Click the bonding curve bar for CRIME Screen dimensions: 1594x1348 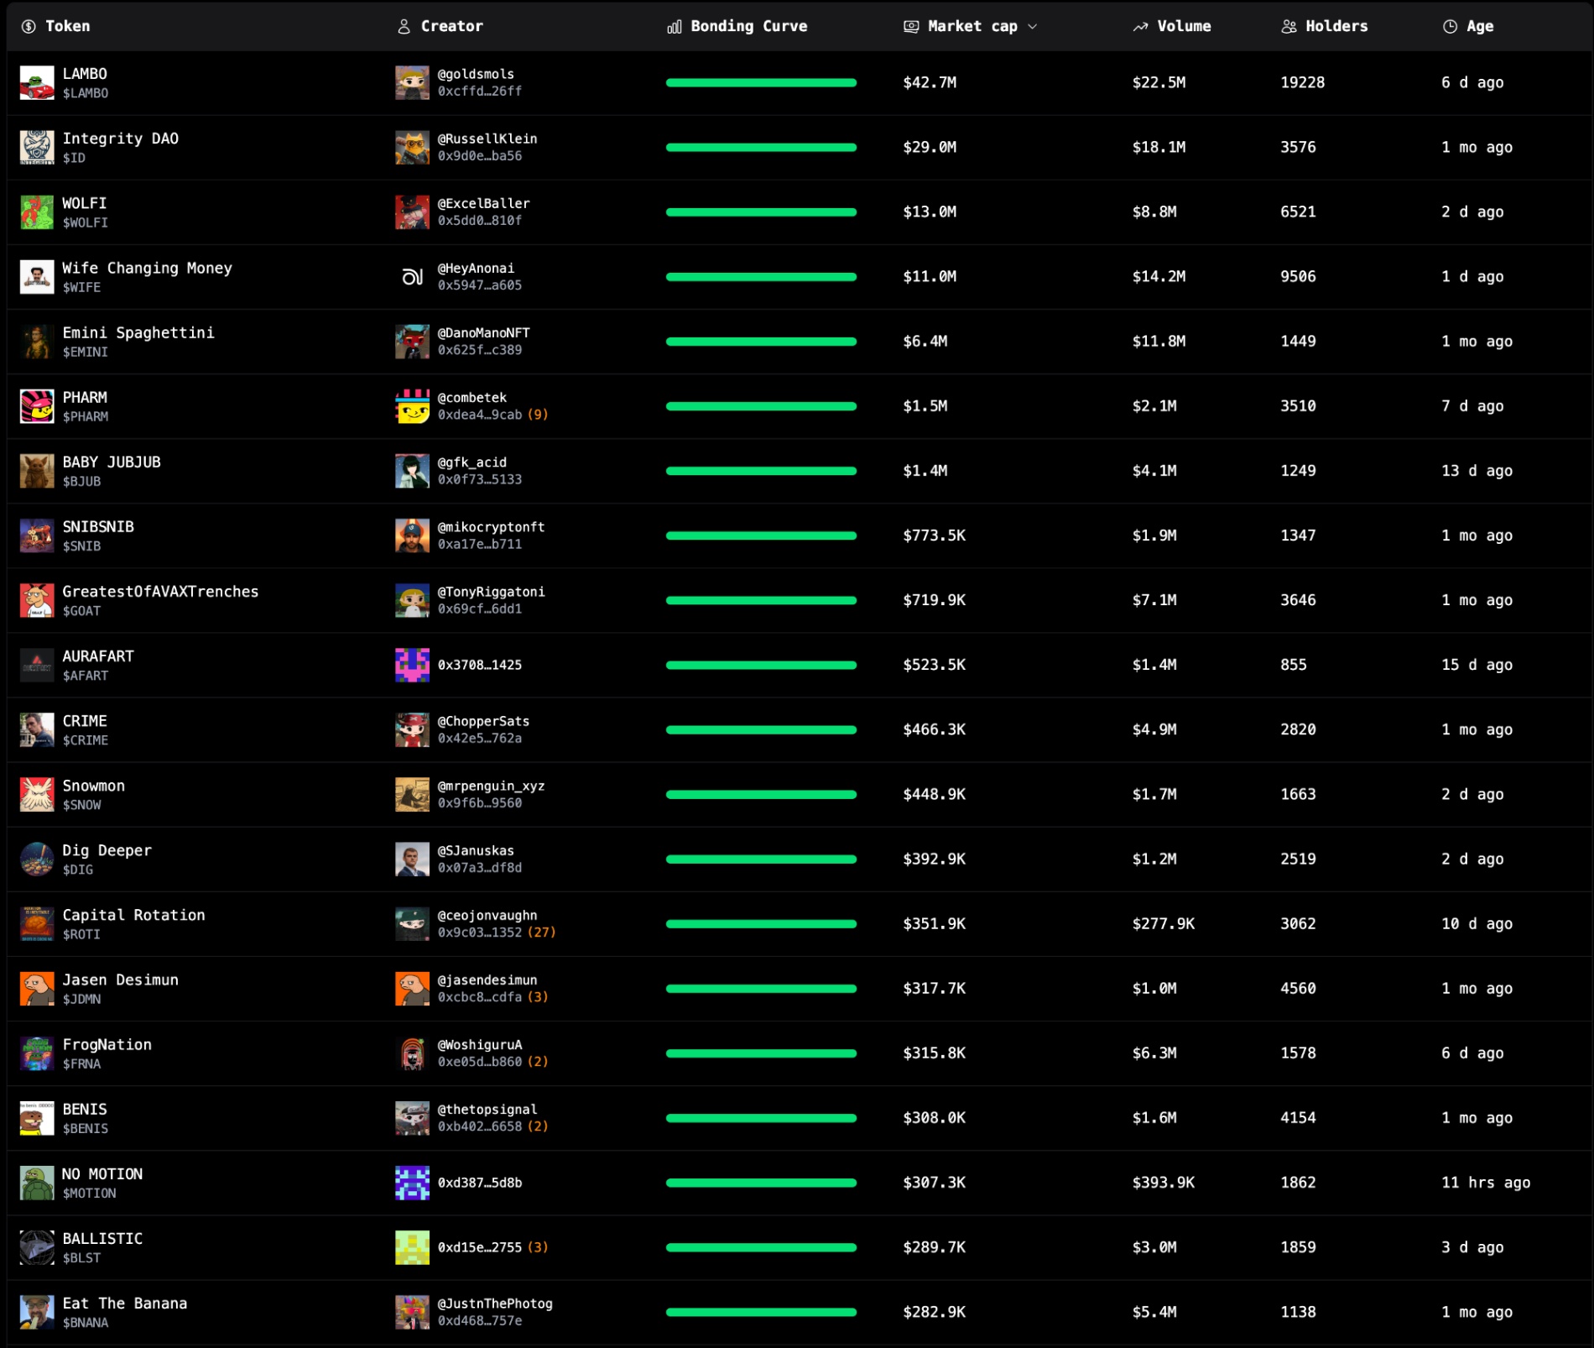pos(761,730)
